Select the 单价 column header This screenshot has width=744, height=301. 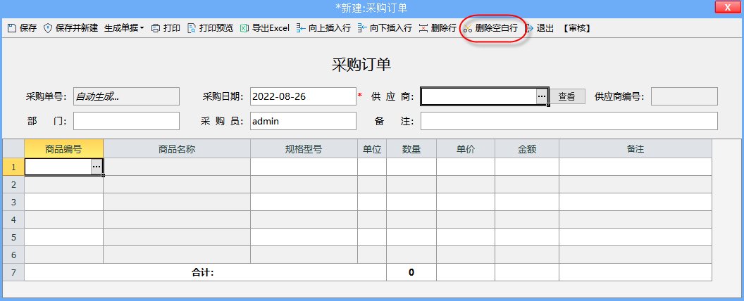point(466,149)
